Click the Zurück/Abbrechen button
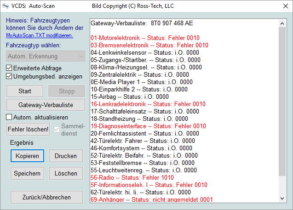293x210 pixels. [x=46, y=197]
